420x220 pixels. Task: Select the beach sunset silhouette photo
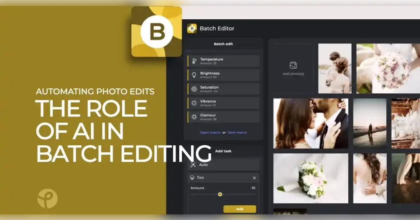(x=370, y=123)
